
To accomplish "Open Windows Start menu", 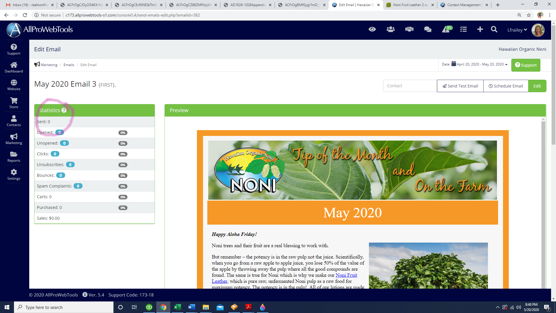I will click(x=7, y=307).
